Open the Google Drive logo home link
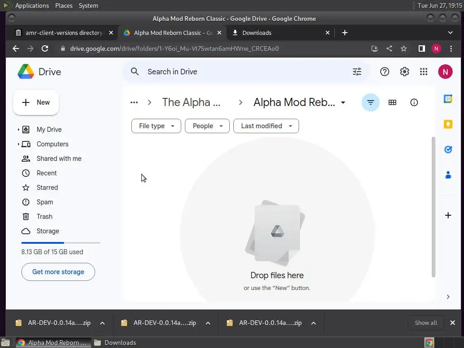 point(39,72)
